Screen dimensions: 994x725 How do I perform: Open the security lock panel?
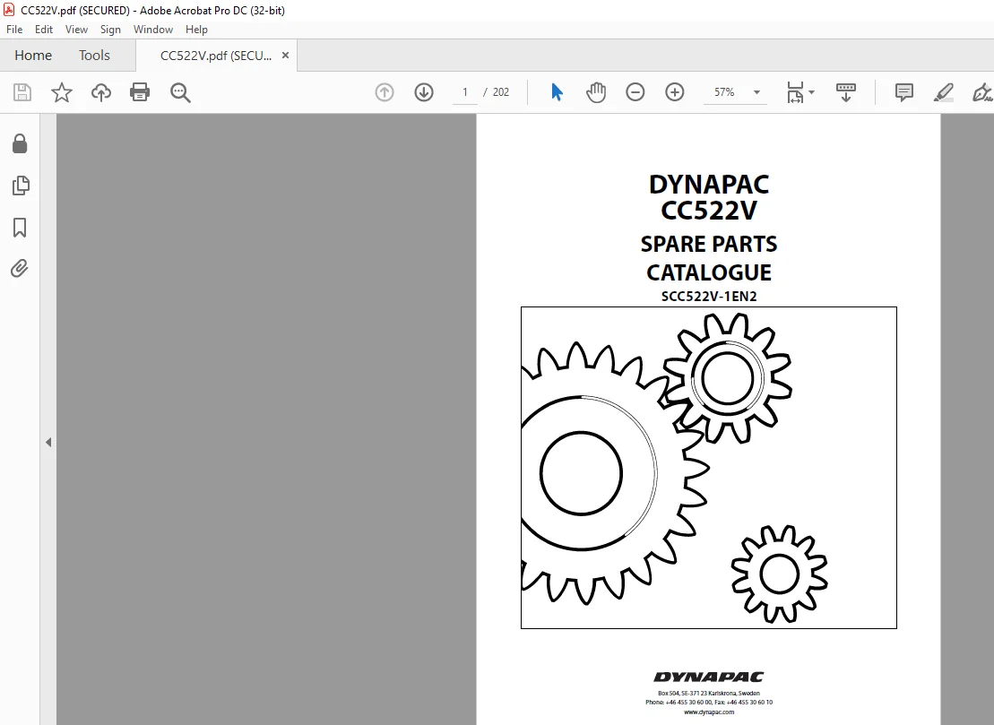click(20, 144)
